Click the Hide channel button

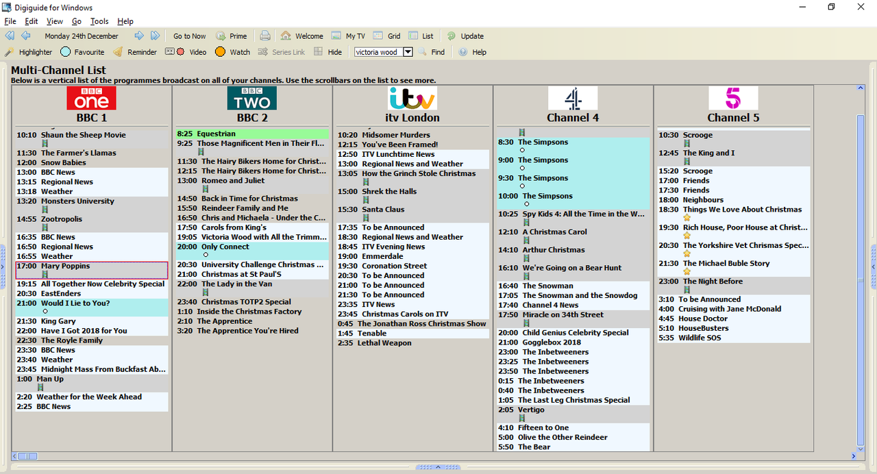pos(328,52)
